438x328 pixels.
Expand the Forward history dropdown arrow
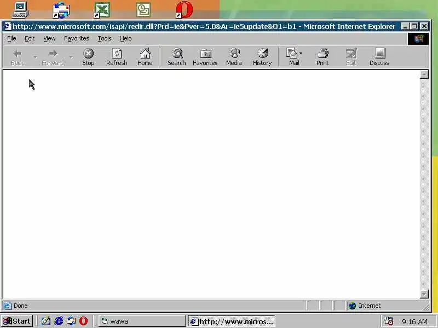[x=71, y=57]
